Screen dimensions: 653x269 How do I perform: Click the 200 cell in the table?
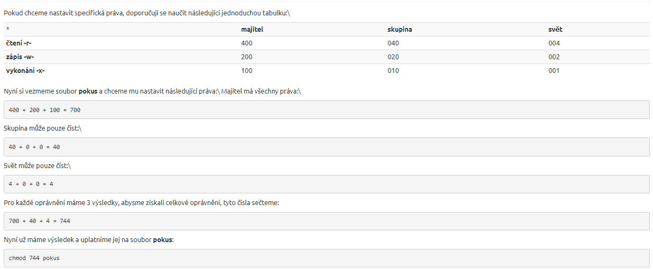tap(247, 57)
